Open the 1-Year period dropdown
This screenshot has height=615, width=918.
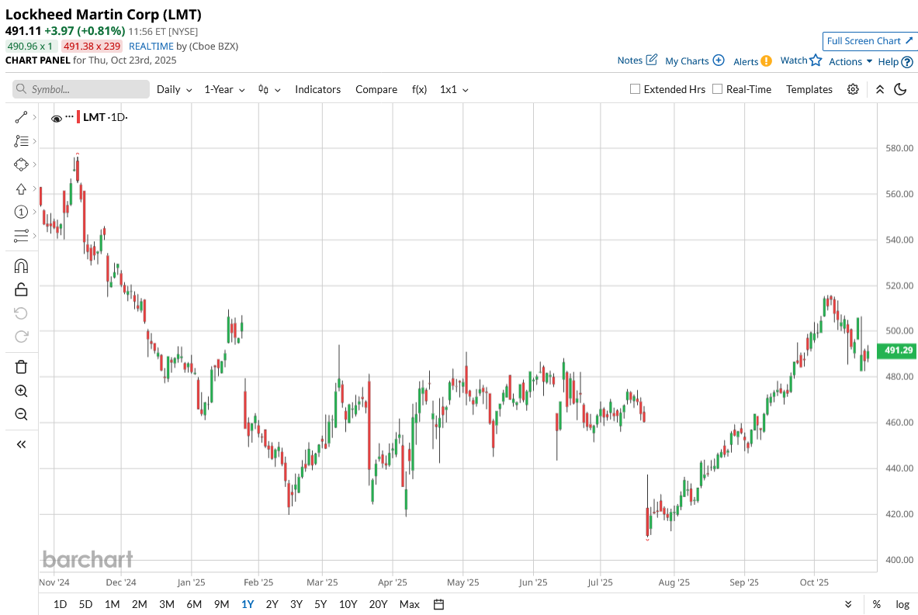[x=224, y=89]
